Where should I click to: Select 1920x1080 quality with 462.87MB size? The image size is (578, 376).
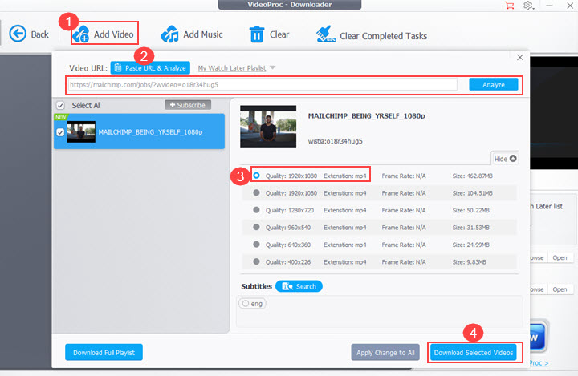pos(256,176)
